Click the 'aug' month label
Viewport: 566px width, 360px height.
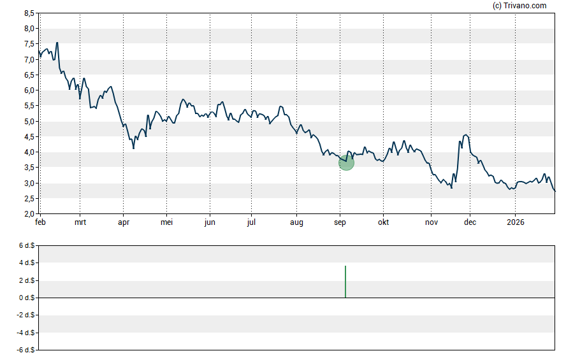[296, 223]
